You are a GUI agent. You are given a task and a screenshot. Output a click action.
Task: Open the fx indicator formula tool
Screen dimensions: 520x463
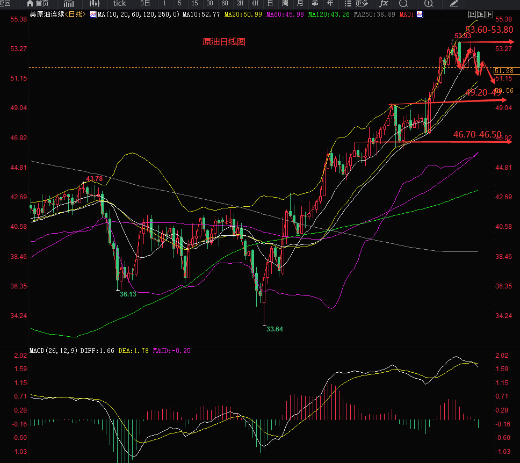click(x=384, y=3)
